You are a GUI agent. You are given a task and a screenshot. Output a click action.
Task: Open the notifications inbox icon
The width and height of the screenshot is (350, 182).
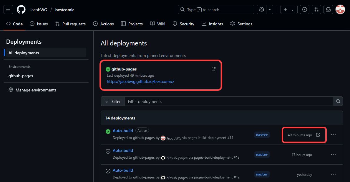[x=328, y=9]
